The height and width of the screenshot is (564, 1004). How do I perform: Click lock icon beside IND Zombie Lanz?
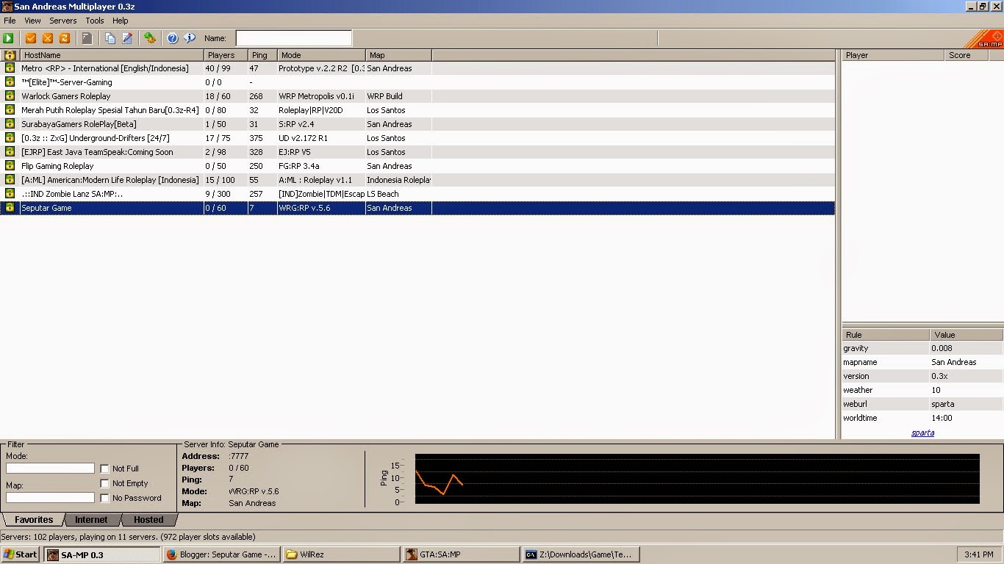click(x=10, y=194)
